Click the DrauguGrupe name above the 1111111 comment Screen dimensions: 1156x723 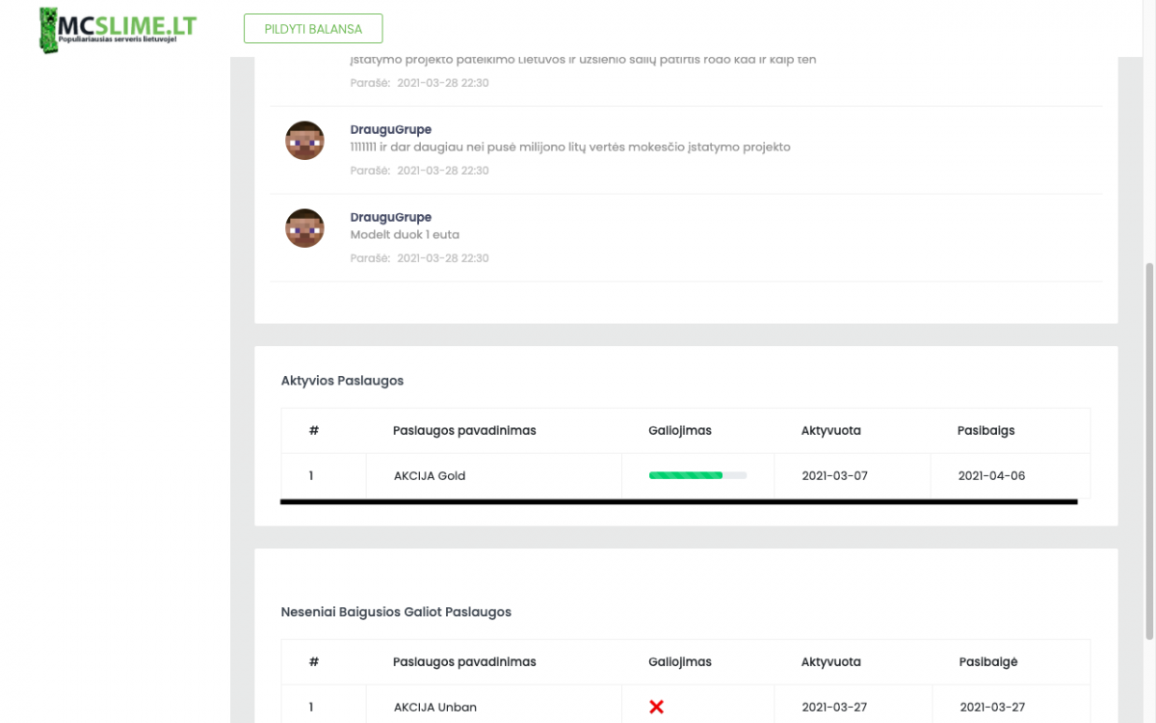[x=391, y=129]
